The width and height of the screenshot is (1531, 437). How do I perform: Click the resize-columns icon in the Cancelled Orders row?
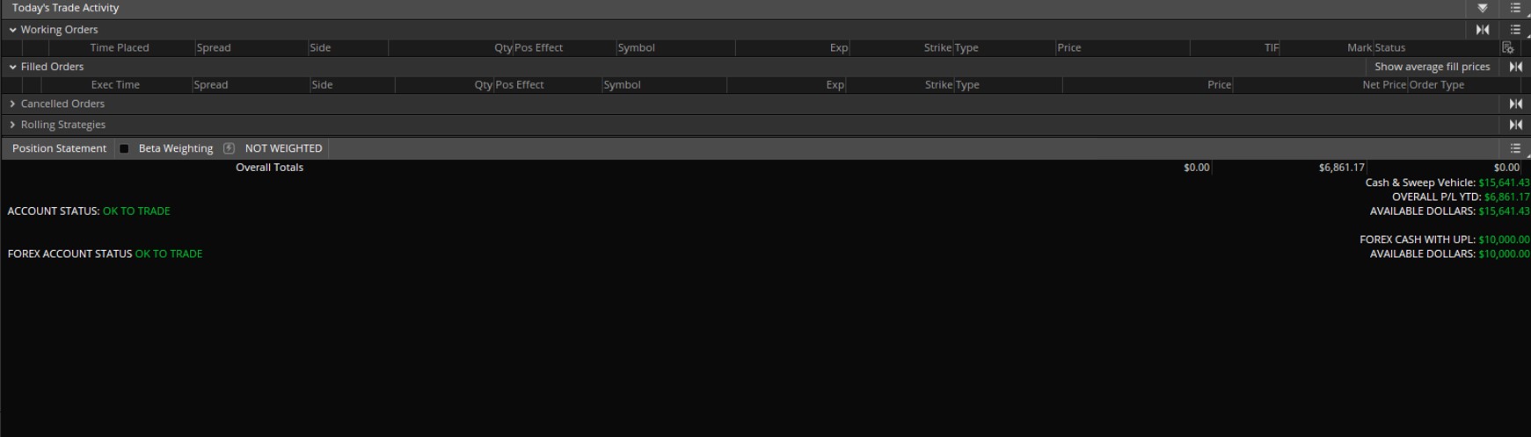[1515, 104]
